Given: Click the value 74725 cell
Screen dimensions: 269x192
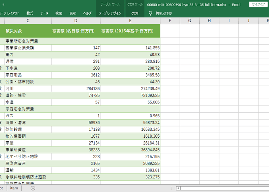Looking at the screenshot, I should coord(76,95).
